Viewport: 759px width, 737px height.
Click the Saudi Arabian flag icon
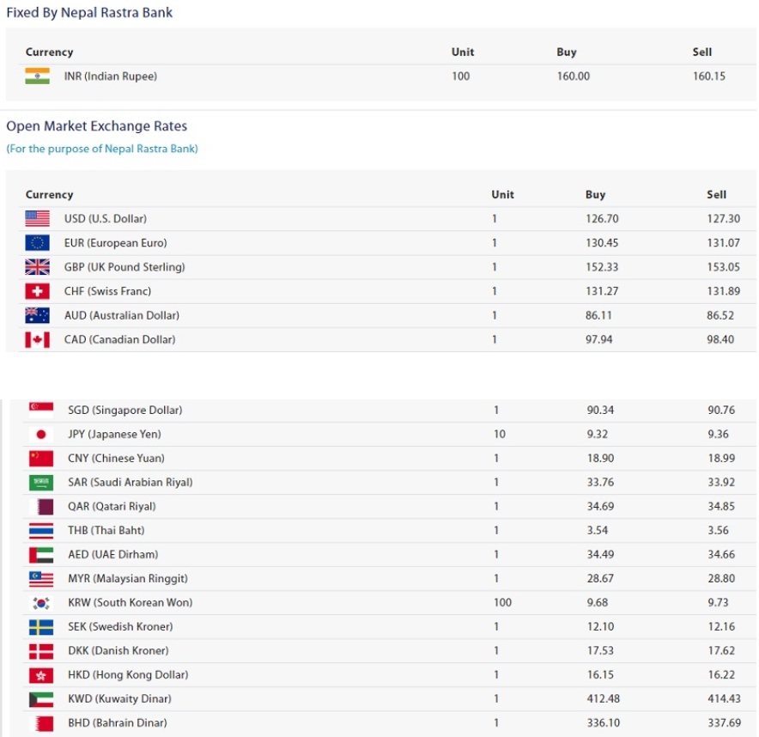pyautogui.click(x=41, y=482)
